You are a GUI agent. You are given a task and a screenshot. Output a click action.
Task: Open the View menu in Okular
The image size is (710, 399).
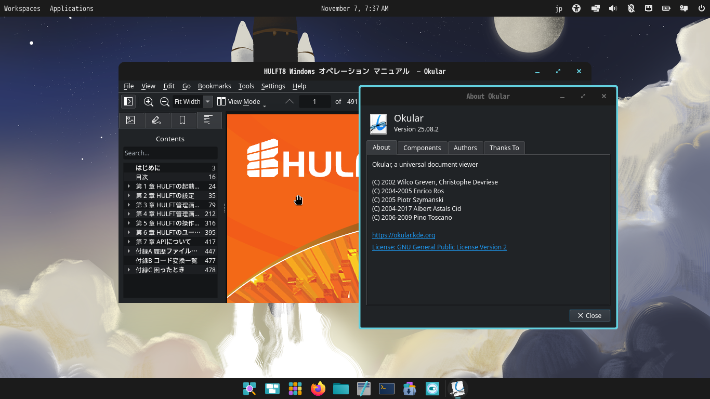tap(148, 86)
